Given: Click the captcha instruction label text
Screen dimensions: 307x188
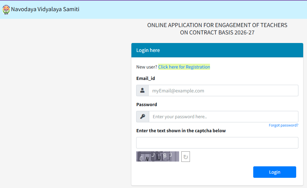Looking at the screenshot, I should click(181, 131).
